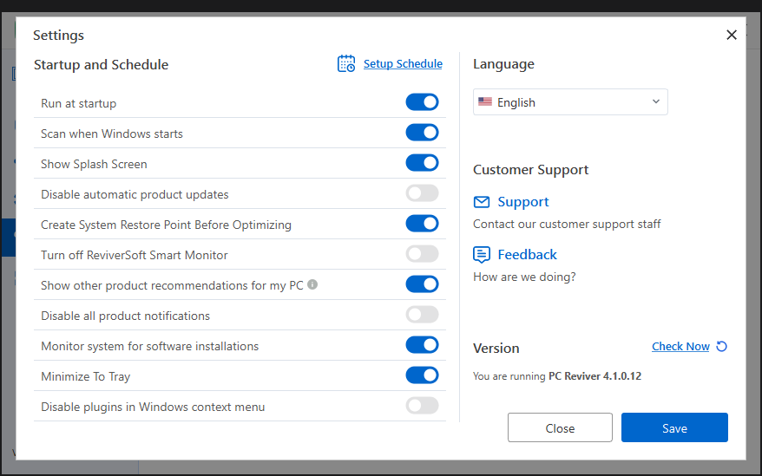The width and height of the screenshot is (762, 476).
Task: Close the Settings dialog with the X
Action: (x=732, y=35)
